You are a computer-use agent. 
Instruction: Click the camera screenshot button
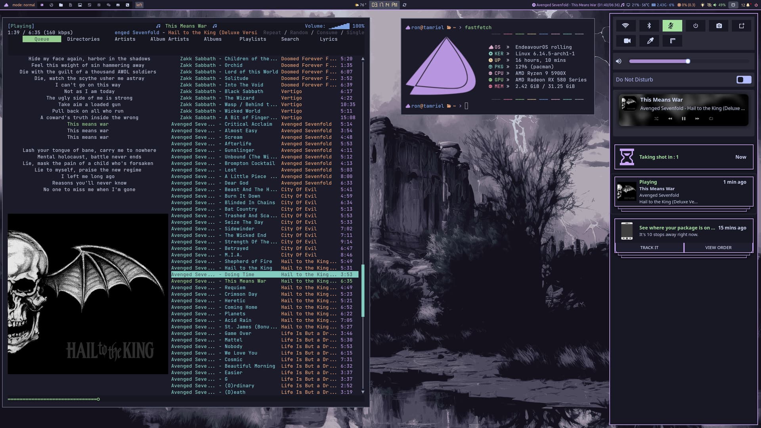pyautogui.click(x=719, y=26)
